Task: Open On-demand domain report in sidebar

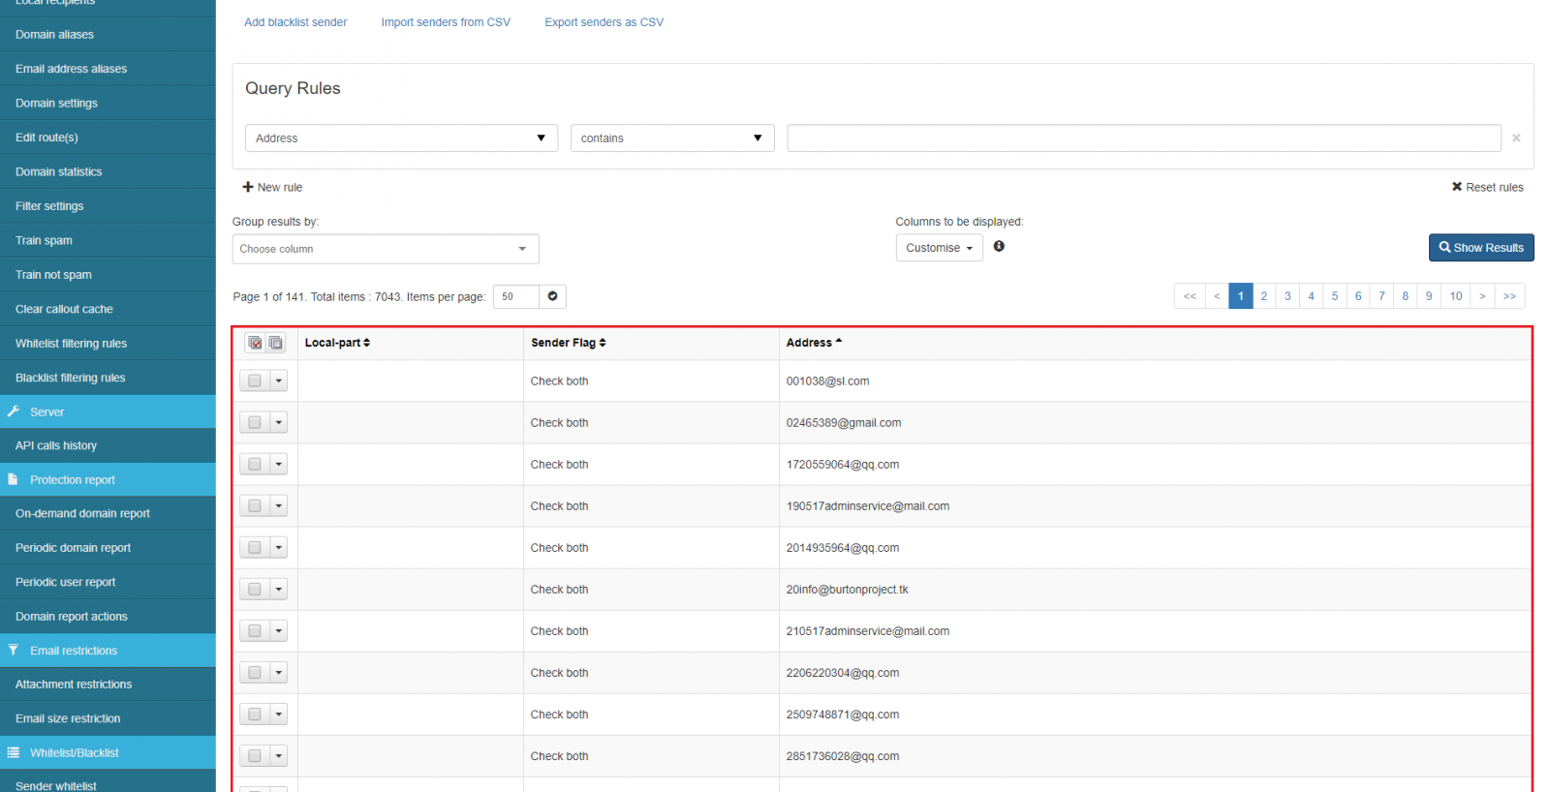Action: tap(108, 513)
